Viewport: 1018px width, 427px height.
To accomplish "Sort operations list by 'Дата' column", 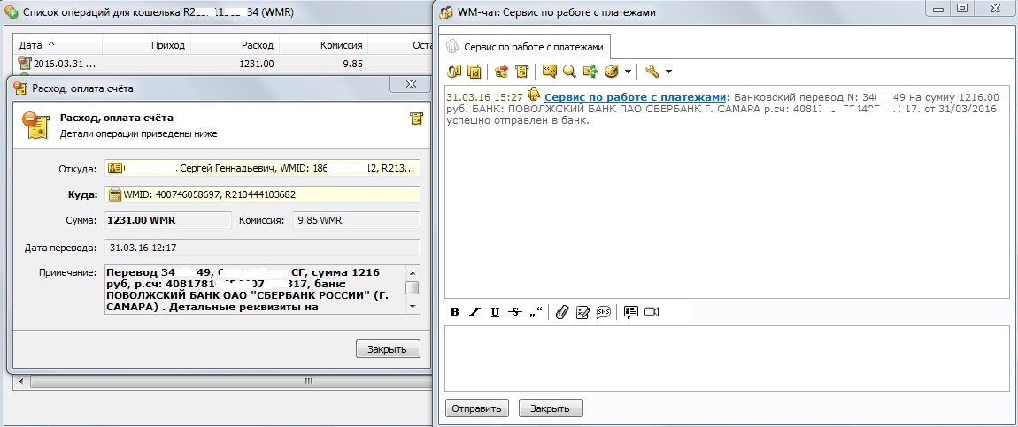I will (58, 45).
